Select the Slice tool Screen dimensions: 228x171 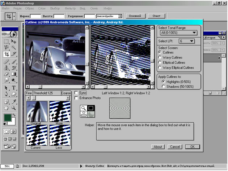click(x=13, y=54)
